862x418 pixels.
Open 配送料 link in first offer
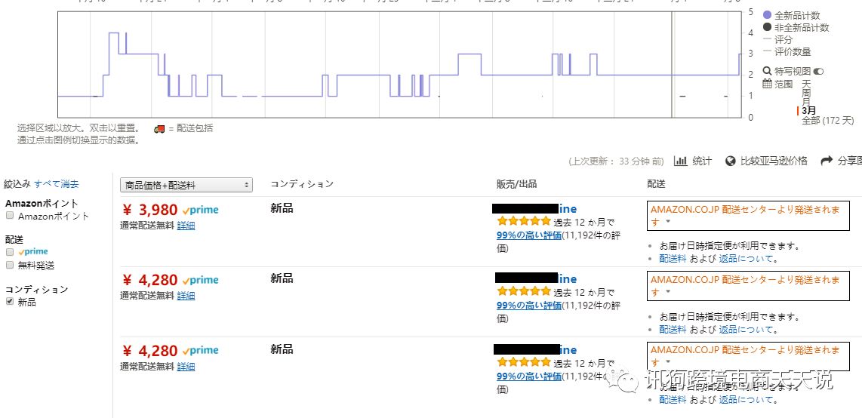pos(673,259)
